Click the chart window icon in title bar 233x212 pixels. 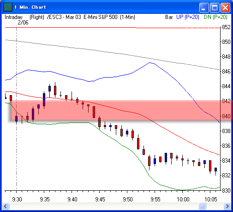[8, 7]
